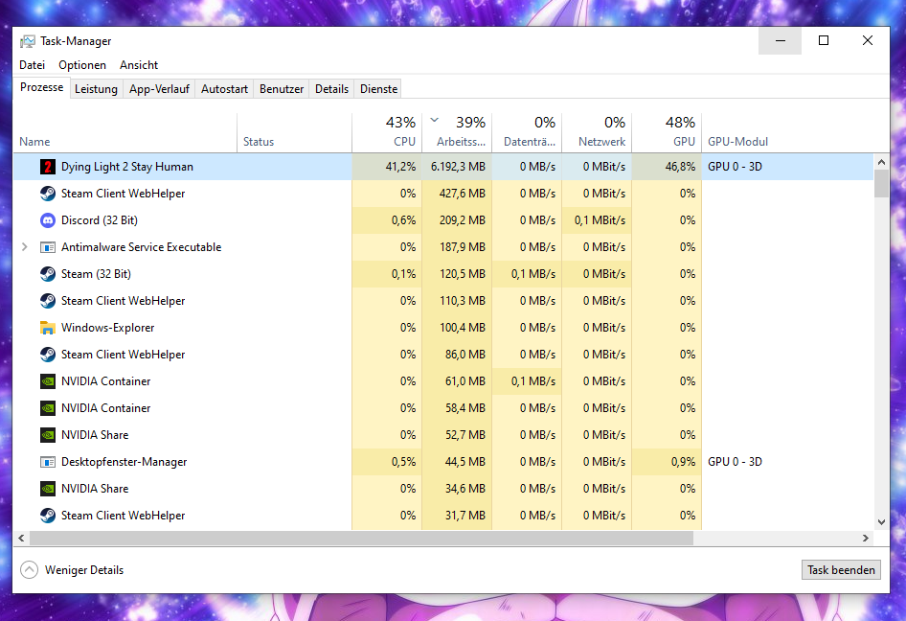Click the 41,2% CPU value

pyautogui.click(x=401, y=167)
